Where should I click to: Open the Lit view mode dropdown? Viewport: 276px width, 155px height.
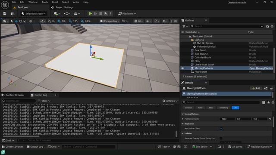(139, 21)
